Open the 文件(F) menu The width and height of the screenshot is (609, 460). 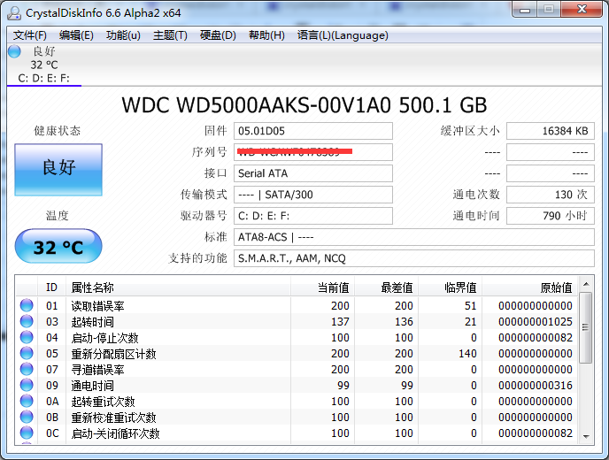(x=30, y=35)
